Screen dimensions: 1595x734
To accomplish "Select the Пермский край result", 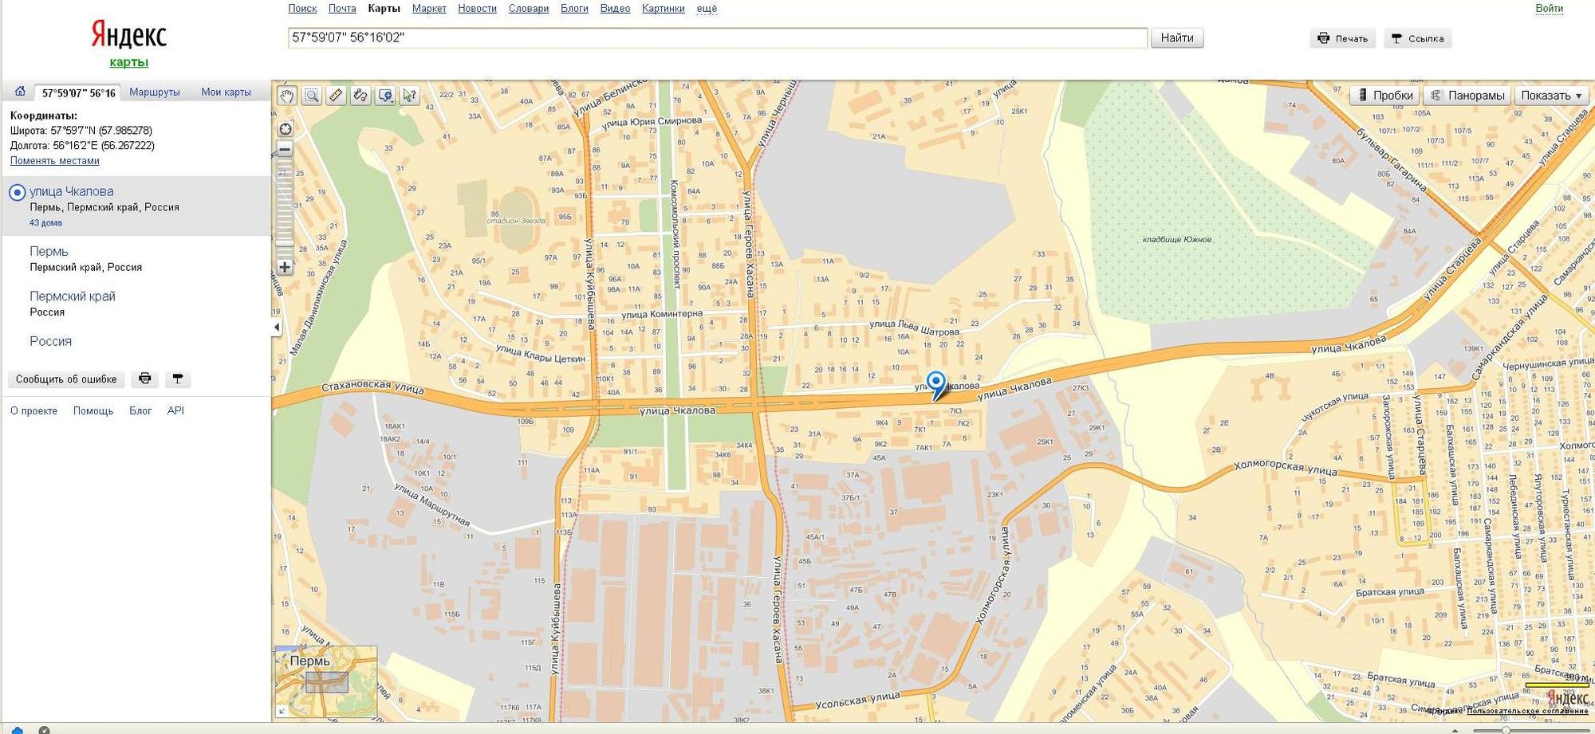I will 73,296.
